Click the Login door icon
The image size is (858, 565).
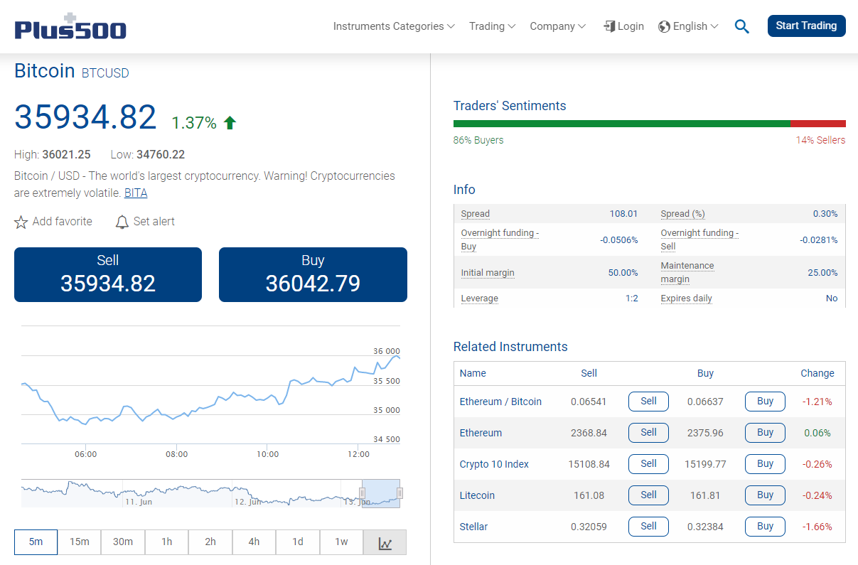pyautogui.click(x=609, y=26)
